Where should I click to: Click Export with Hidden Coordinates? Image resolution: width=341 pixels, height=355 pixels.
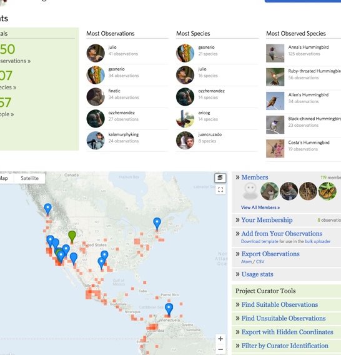(x=287, y=332)
